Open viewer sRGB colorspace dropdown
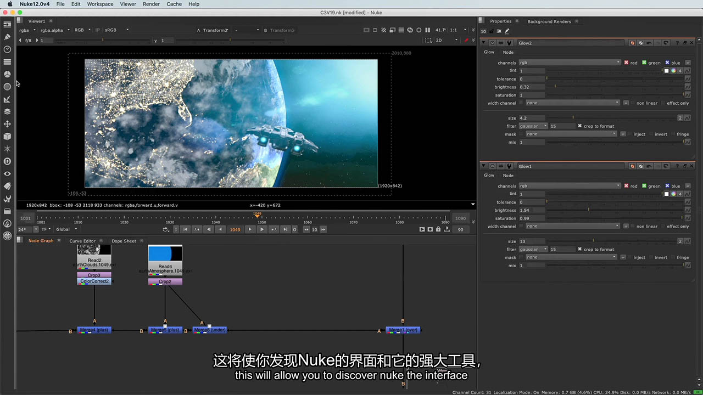Screen dimensions: 703x395 tap(116, 30)
